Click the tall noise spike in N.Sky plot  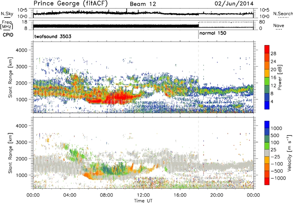[x=127, y=11]
